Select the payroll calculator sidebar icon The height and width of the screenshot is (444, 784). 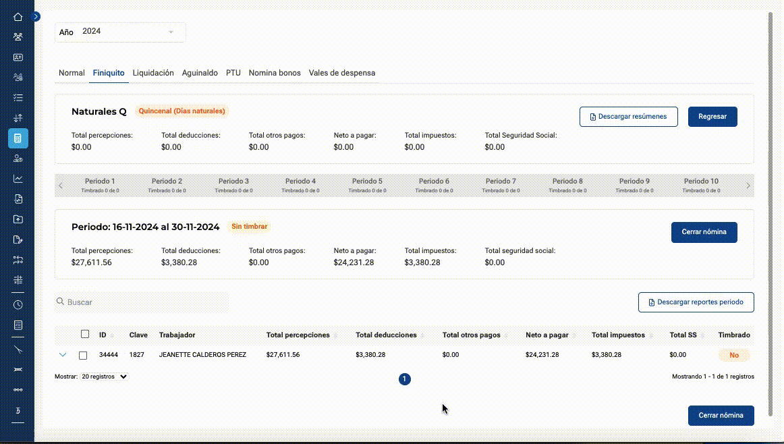point(18,138)
